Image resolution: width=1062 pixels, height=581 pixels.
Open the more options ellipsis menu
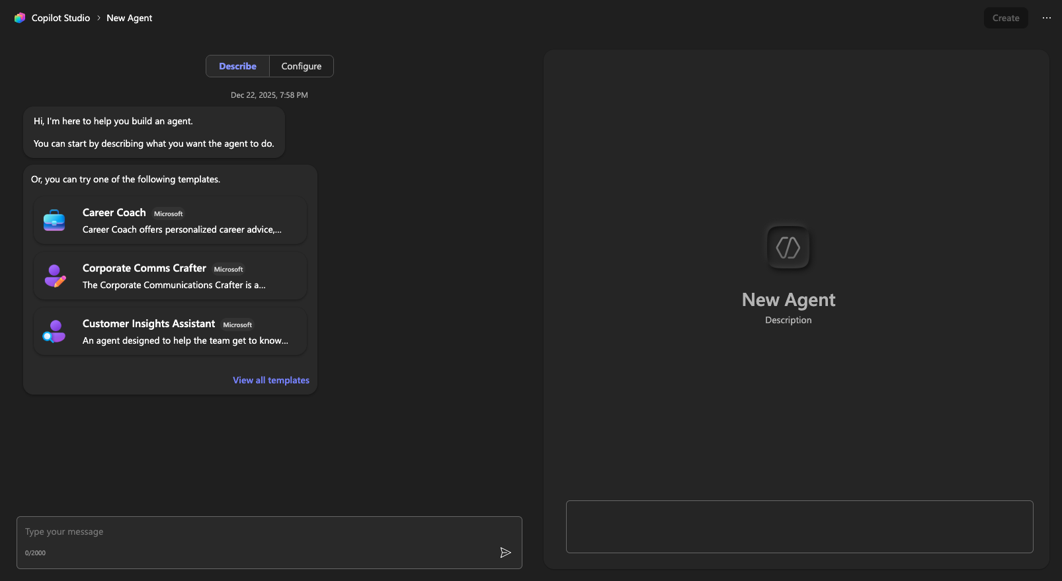tap(1047, 18)
